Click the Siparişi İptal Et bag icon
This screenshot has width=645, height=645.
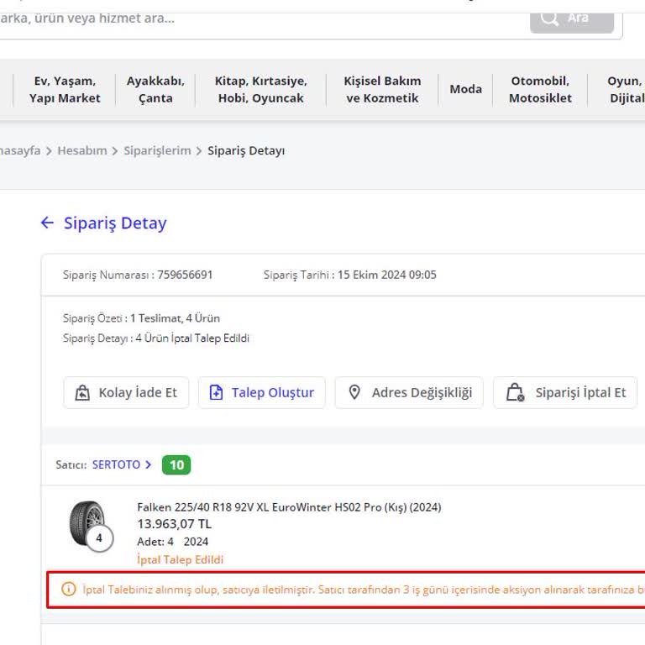514,393
